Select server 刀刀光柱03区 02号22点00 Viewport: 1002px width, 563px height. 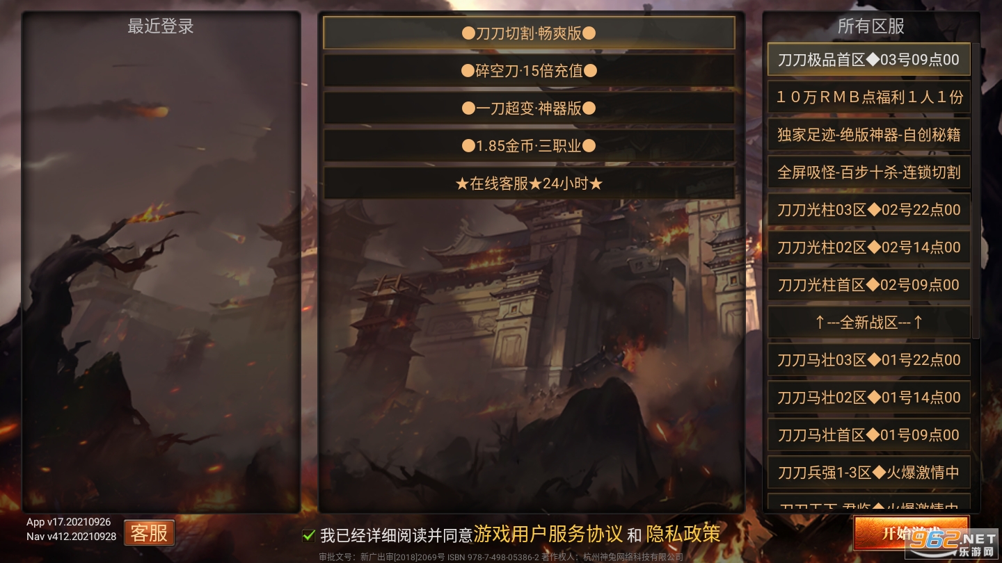tap(868, 209)
